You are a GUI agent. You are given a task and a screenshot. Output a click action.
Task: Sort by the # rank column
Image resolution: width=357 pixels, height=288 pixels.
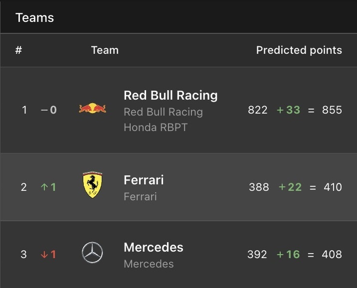[x=19, y=50]
